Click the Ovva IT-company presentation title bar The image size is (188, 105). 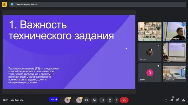coord(97,4)
